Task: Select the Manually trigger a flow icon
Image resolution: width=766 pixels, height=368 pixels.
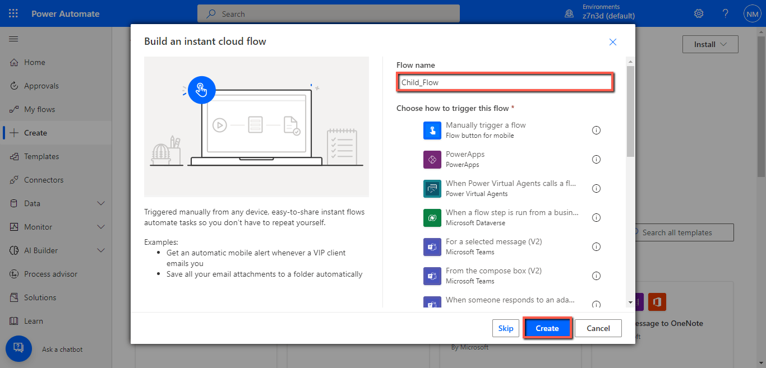Action: coord(432,130)
